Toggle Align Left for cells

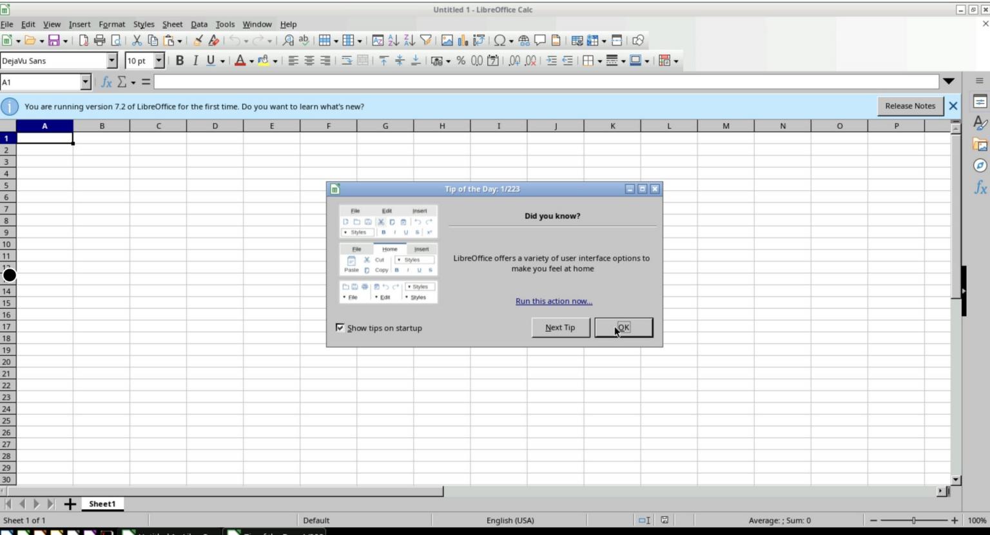pos(293,61)
